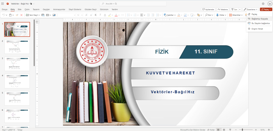Choose Bağlantıyı Kopyala in share menu

coord(259,19)
